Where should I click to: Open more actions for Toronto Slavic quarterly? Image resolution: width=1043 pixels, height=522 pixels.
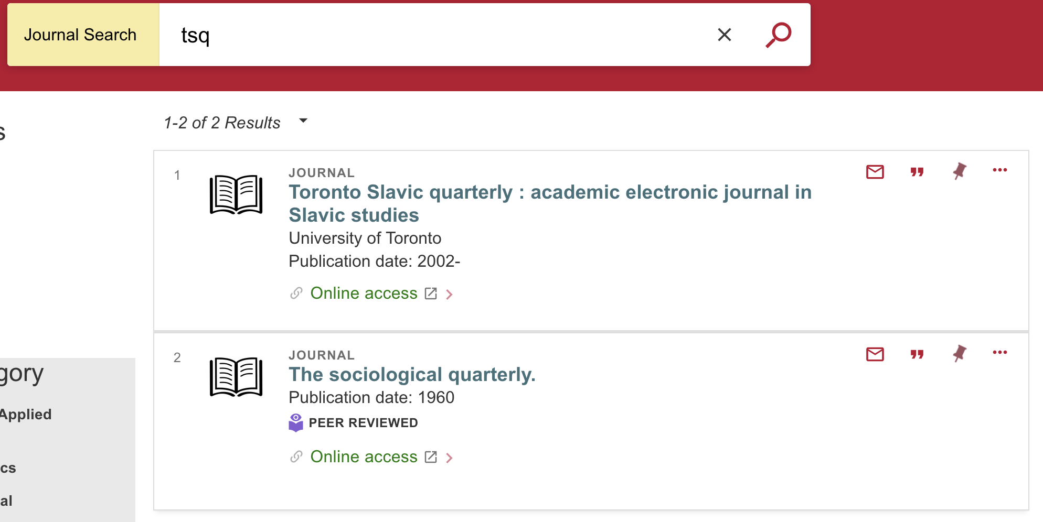pos(999,170)
